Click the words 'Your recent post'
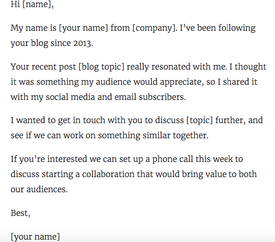 [43, 67]
